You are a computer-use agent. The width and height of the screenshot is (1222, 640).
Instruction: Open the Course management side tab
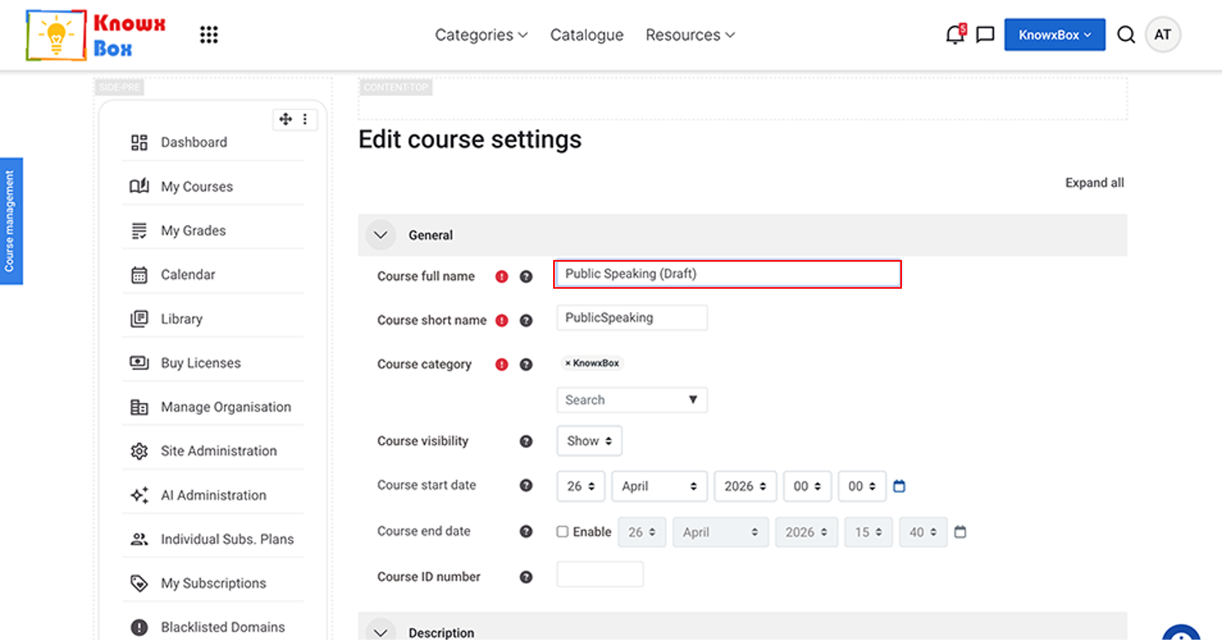[11, 221]
